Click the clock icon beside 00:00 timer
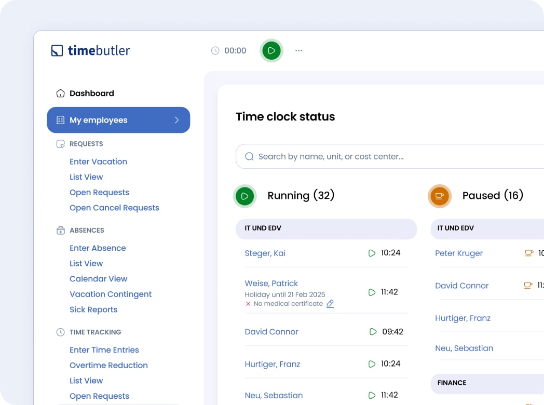 [x=215, y=51]
